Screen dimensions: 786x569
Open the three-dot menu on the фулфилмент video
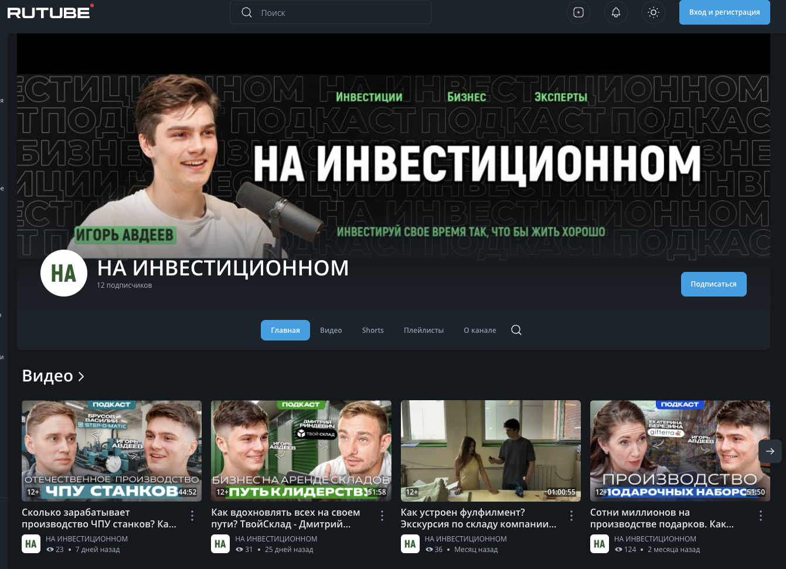click(x=571, y=515)
